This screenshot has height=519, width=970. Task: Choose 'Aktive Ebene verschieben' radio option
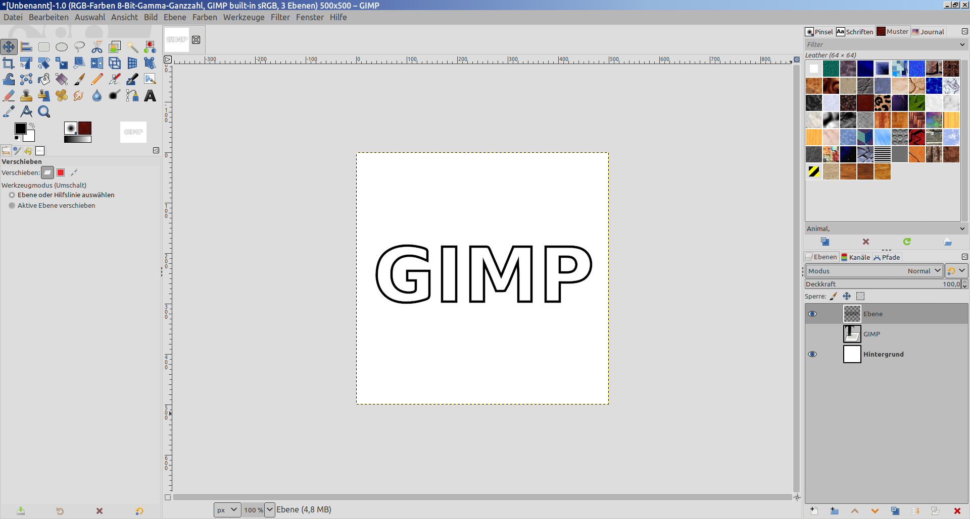12,205
